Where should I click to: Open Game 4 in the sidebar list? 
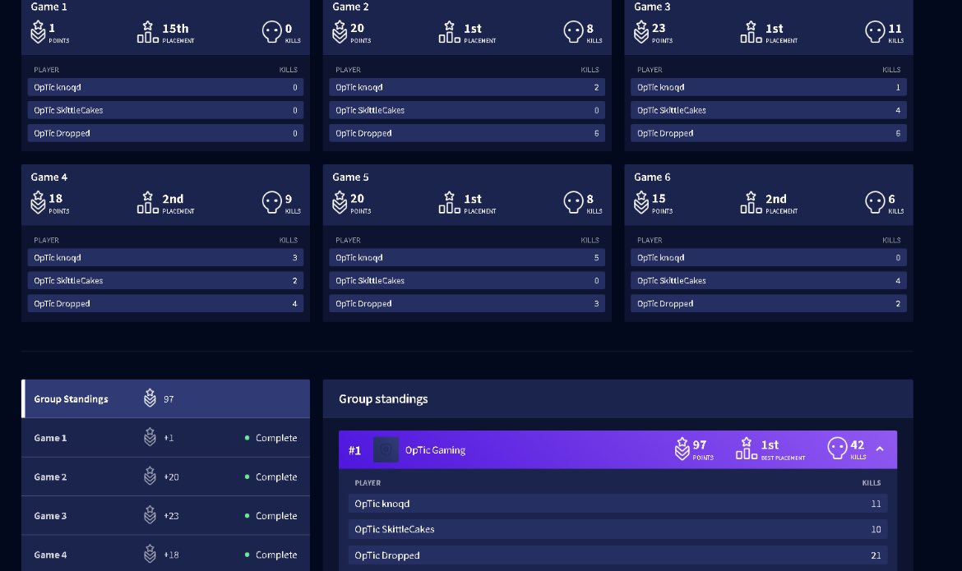(x=165, y=554)
